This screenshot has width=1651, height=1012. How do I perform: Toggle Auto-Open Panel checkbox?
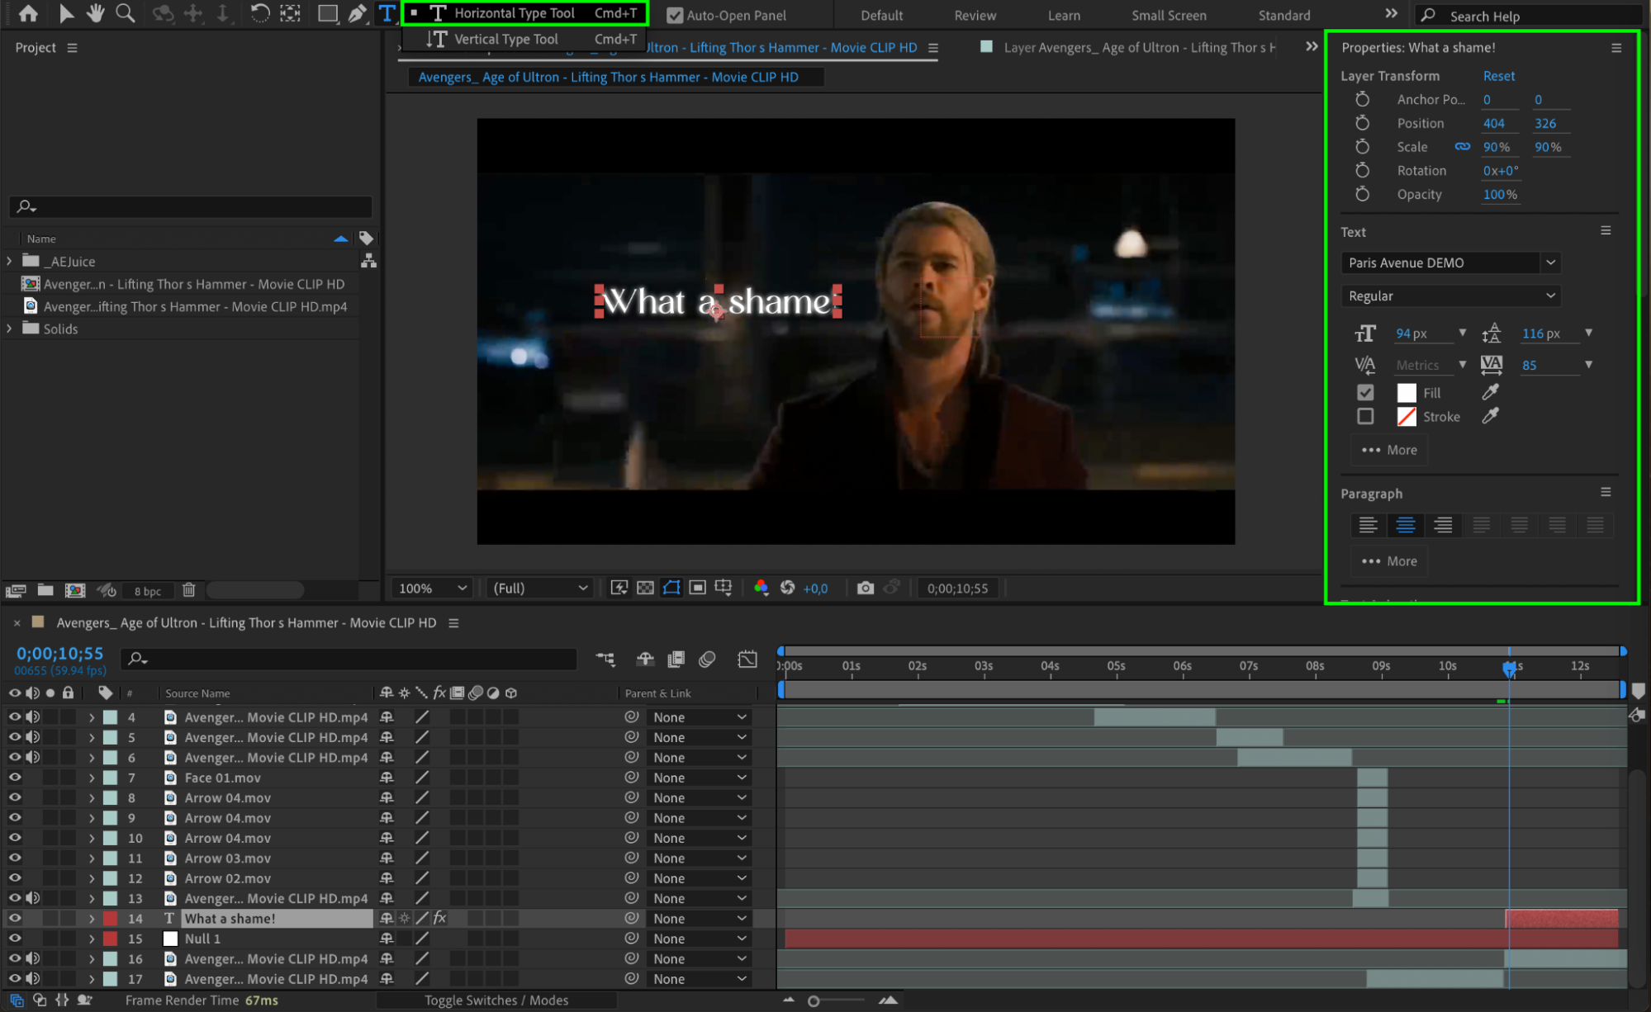tap(675, 15)
